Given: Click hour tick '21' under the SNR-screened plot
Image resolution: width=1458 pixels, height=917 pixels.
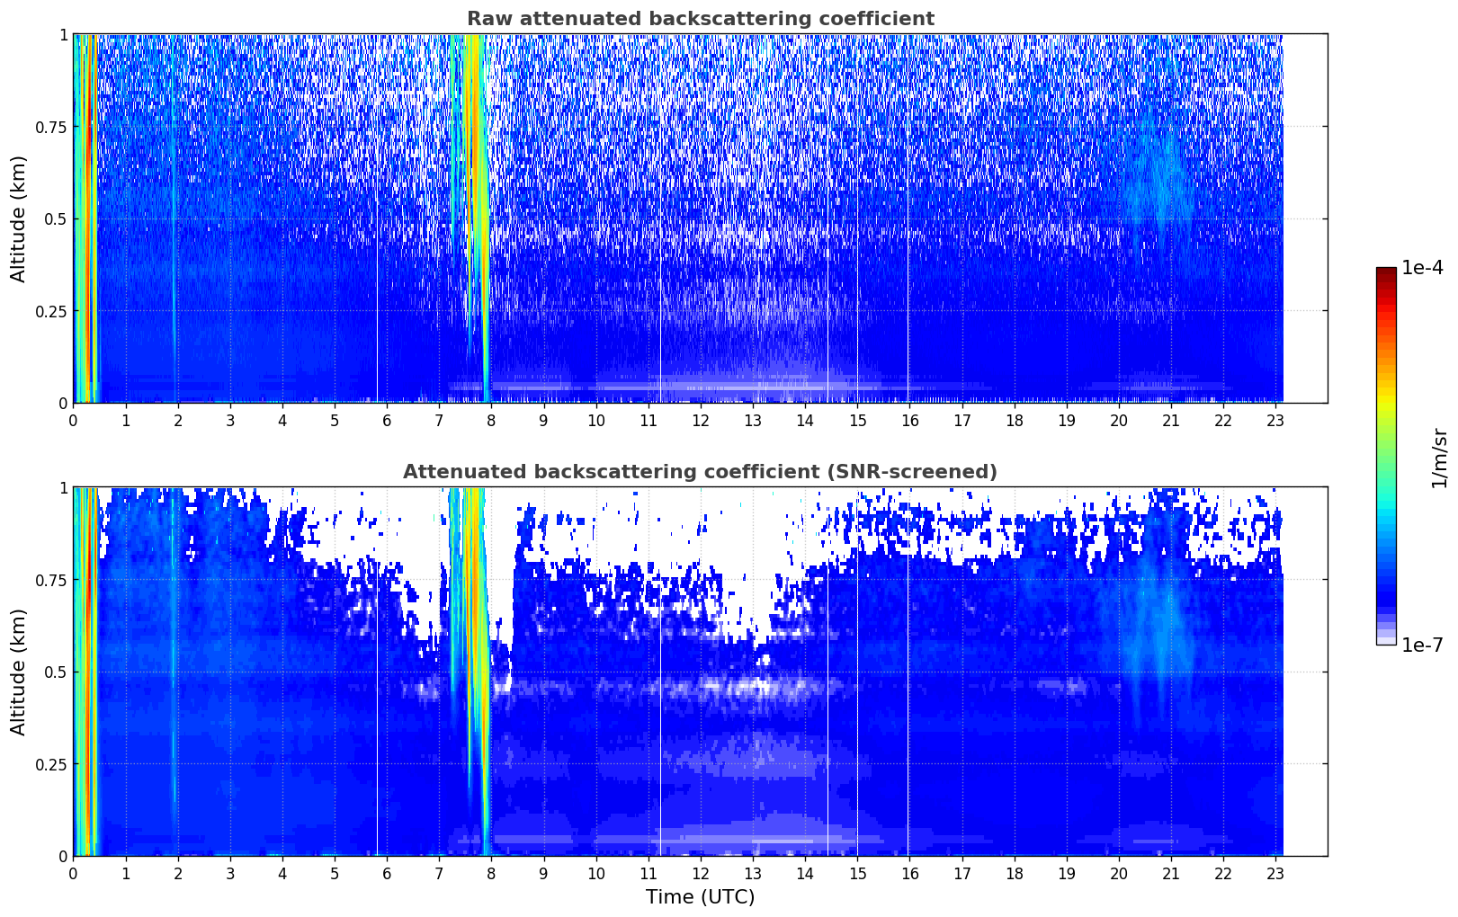Looking at the screenshot, I should point(1171,873).
